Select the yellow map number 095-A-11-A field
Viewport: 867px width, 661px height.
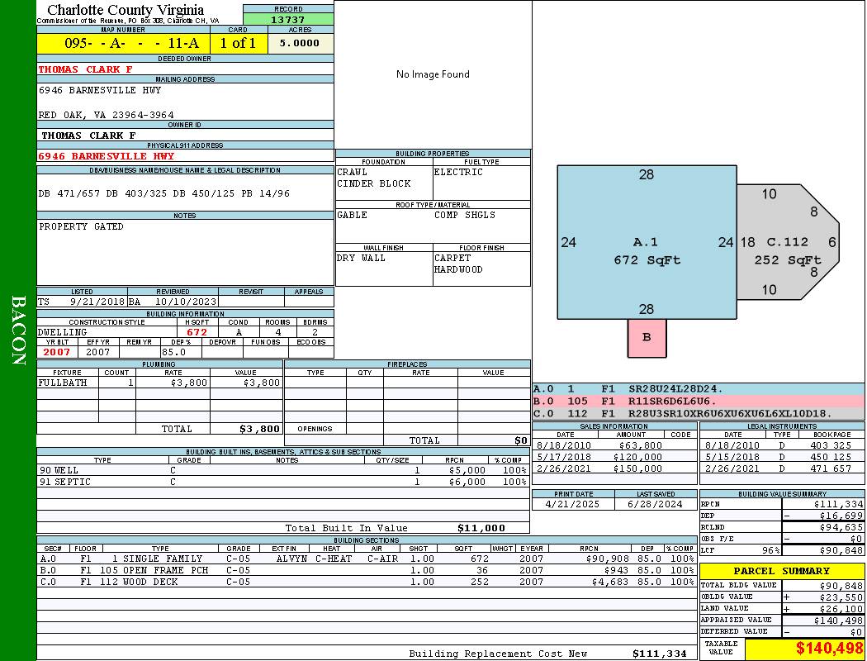click(124, 44)
